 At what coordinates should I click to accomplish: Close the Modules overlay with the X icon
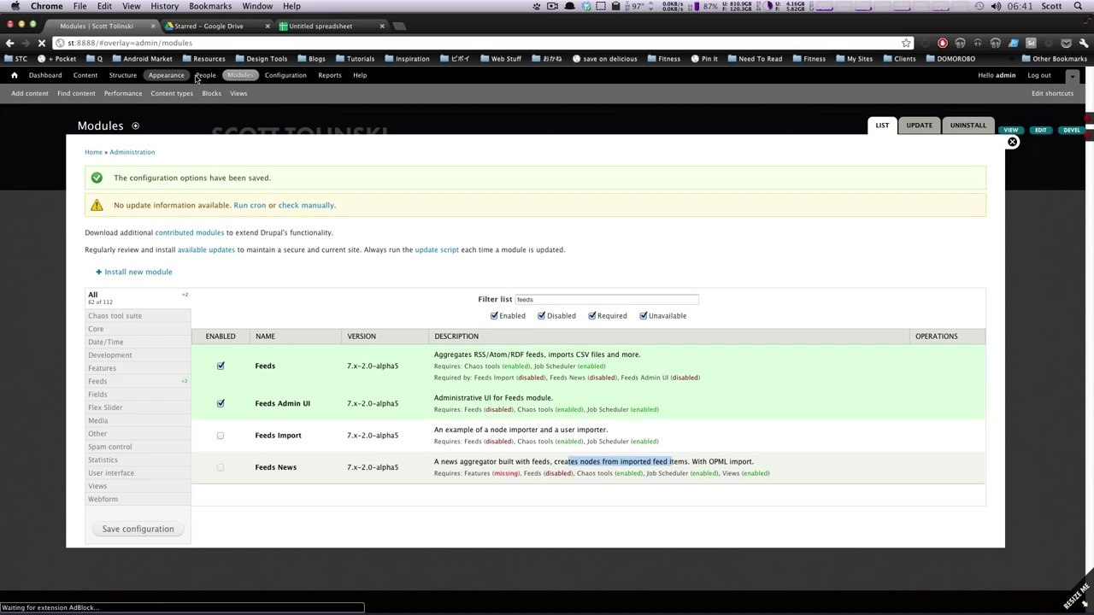click(1012, 142)
